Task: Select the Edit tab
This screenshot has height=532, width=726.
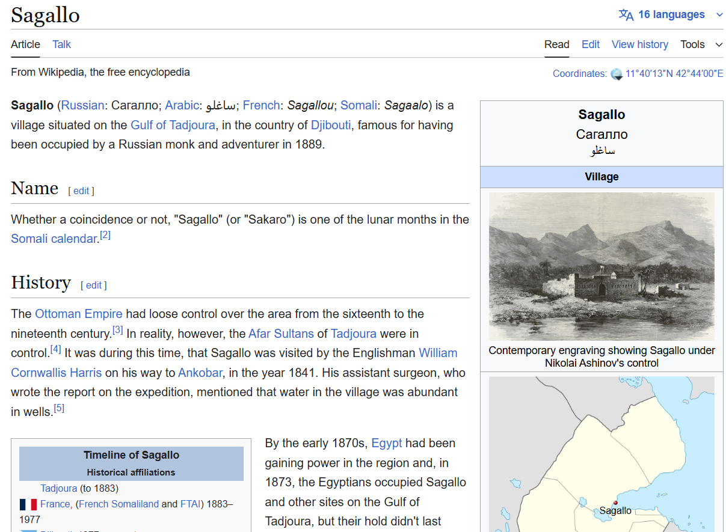Action: 591,44
